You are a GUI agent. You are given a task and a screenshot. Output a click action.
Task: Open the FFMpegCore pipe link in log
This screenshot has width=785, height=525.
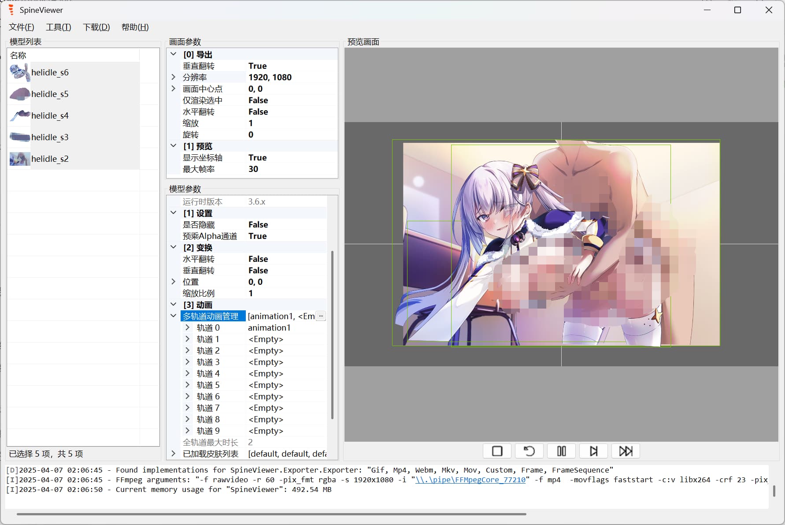click(470, 480)
